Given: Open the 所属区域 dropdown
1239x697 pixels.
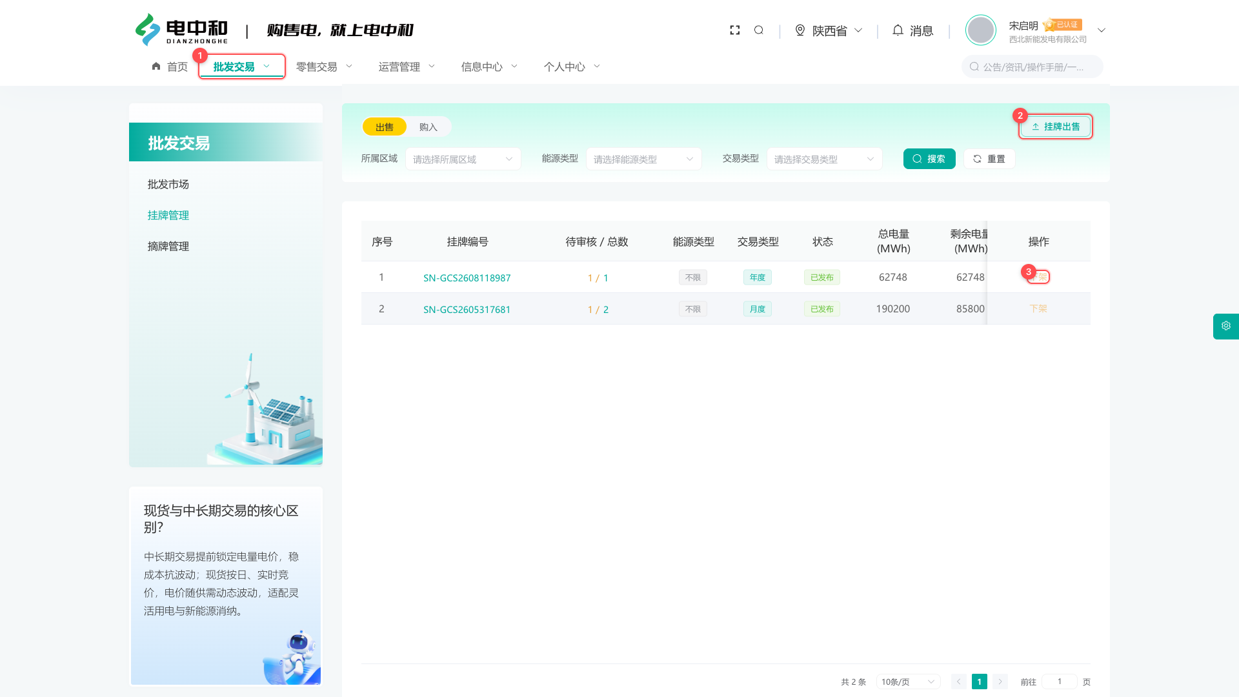Looking at the screenshot, I should tap(463, 159).
